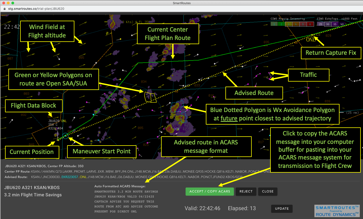Click the "Center FP Route:" label
The width and height of the screenshot is (363, 219).
[17, 172]
